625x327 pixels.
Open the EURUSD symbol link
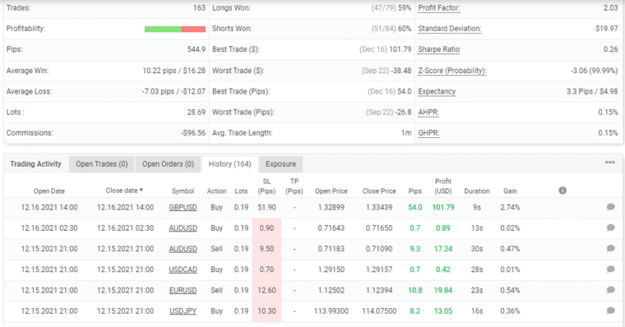tap(183, 290)
